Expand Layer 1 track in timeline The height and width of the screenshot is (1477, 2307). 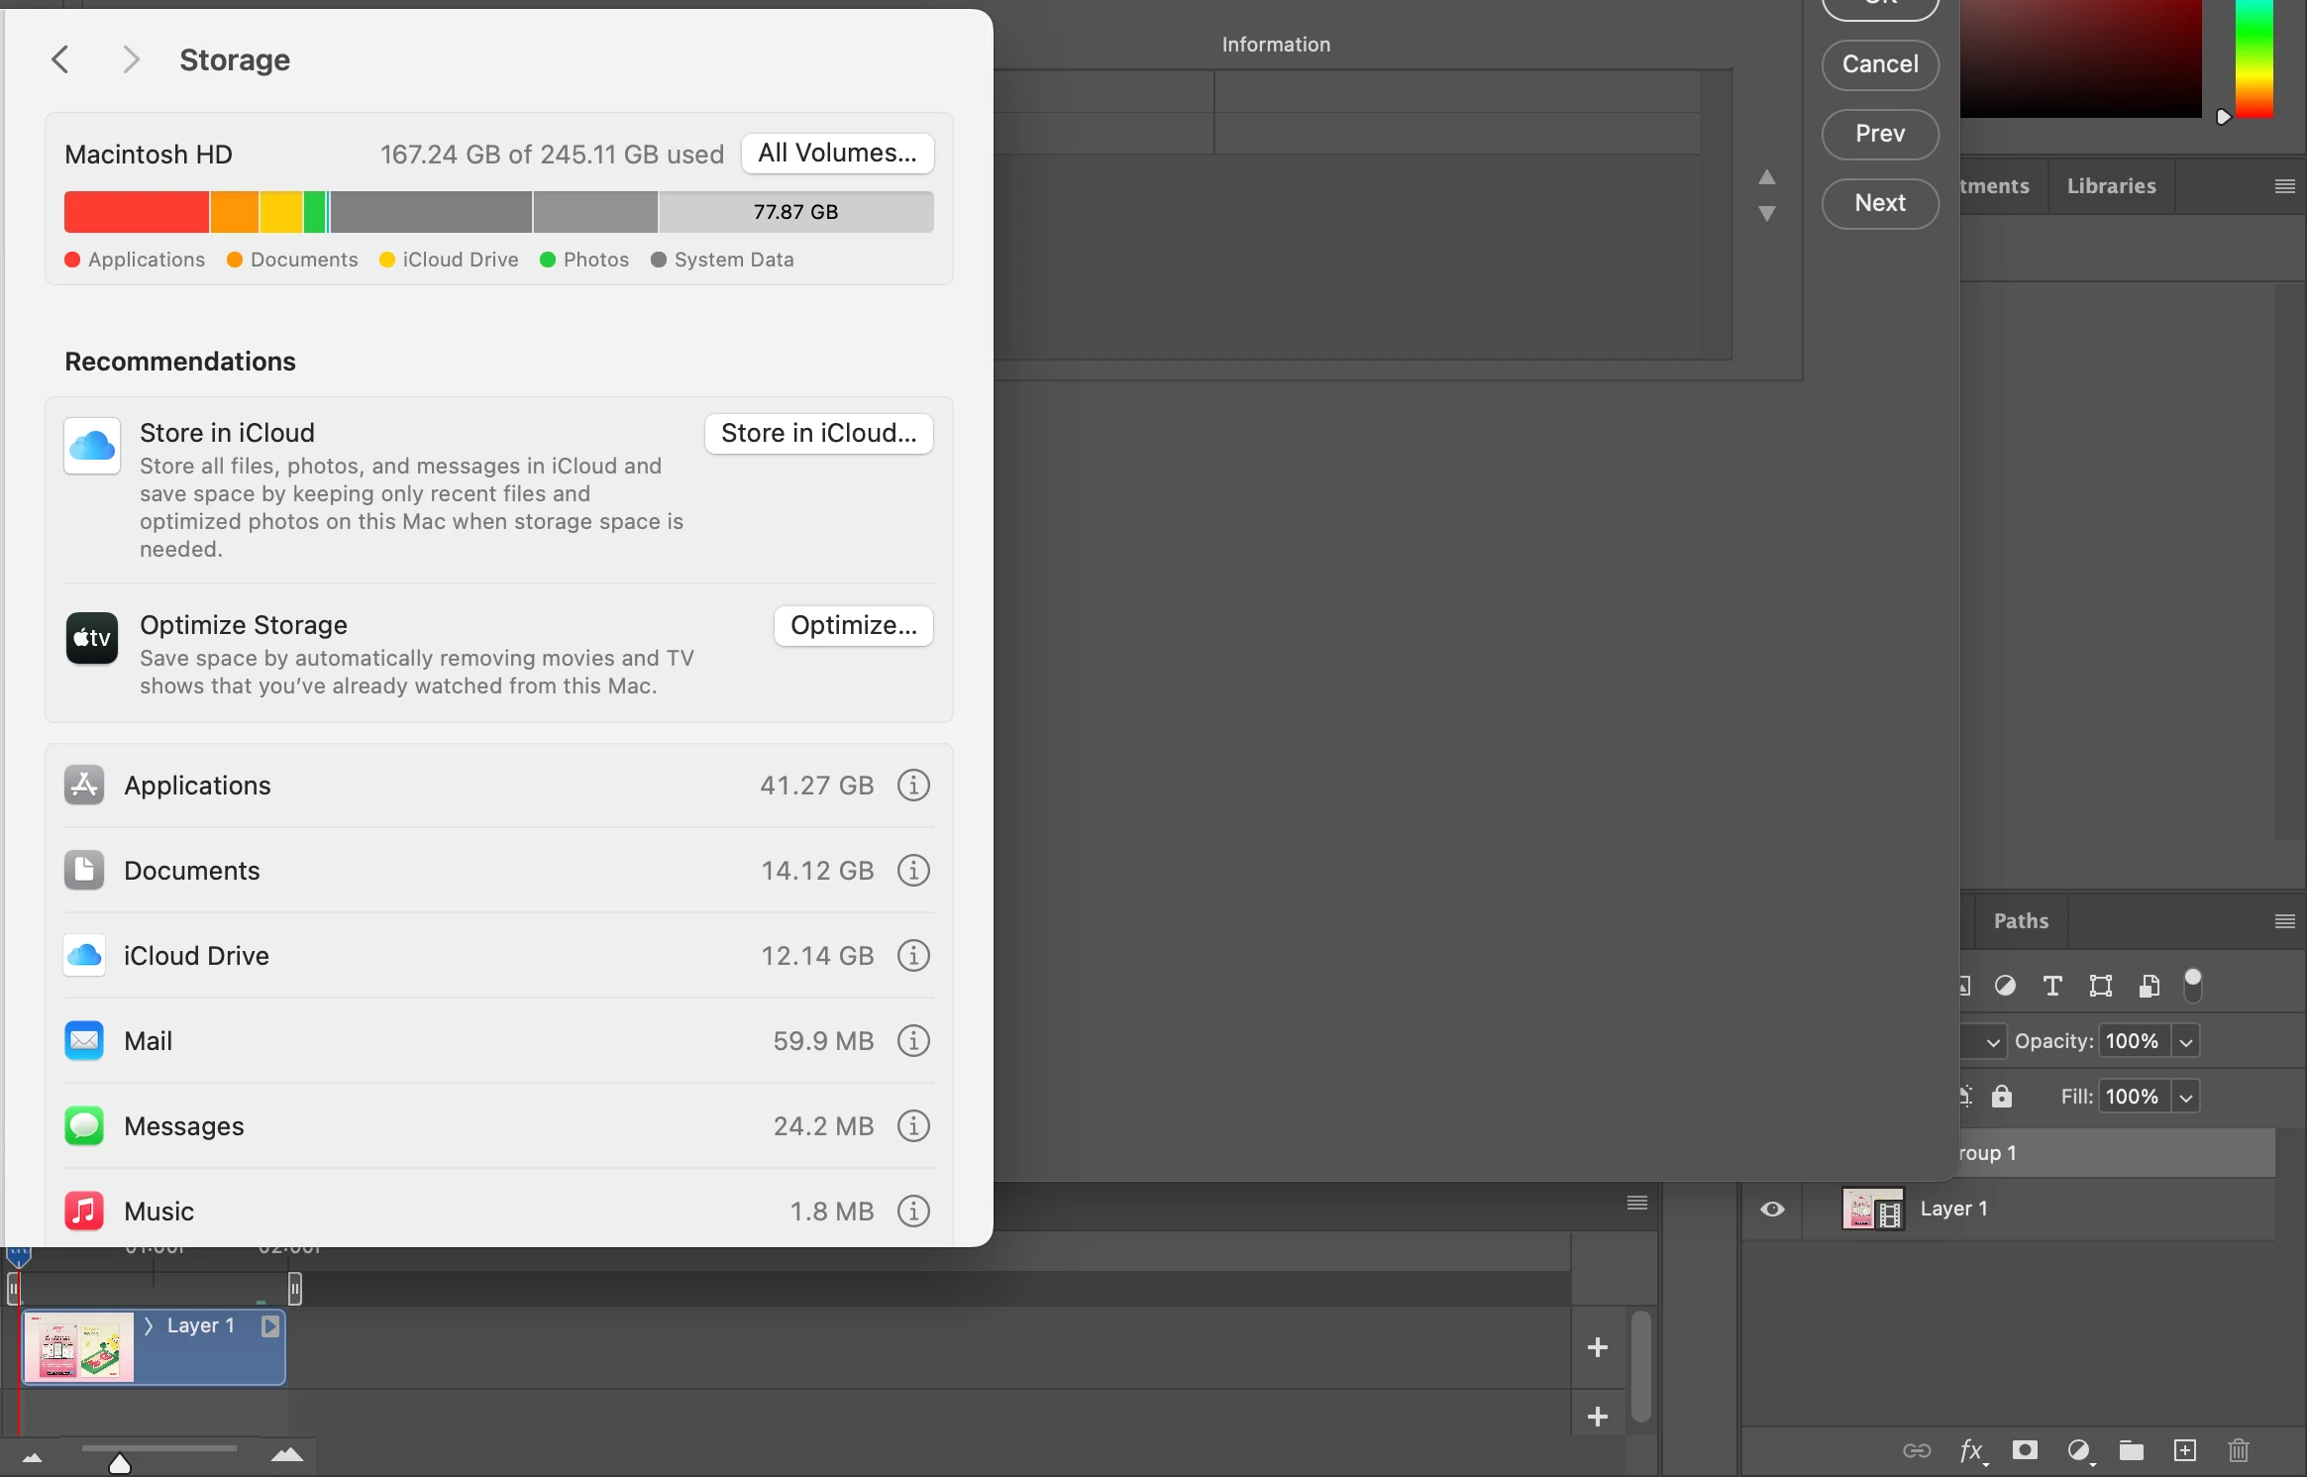point(149,1325)
